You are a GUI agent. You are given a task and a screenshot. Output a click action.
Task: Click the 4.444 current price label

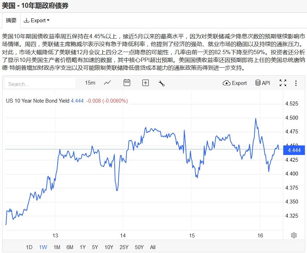pyautogui.click(x=294, y=150)
